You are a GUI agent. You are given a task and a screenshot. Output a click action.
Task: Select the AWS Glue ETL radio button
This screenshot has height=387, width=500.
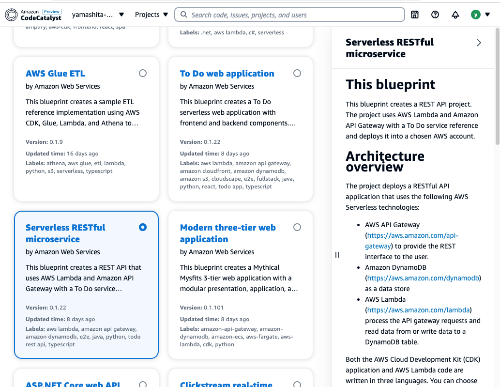143,74
